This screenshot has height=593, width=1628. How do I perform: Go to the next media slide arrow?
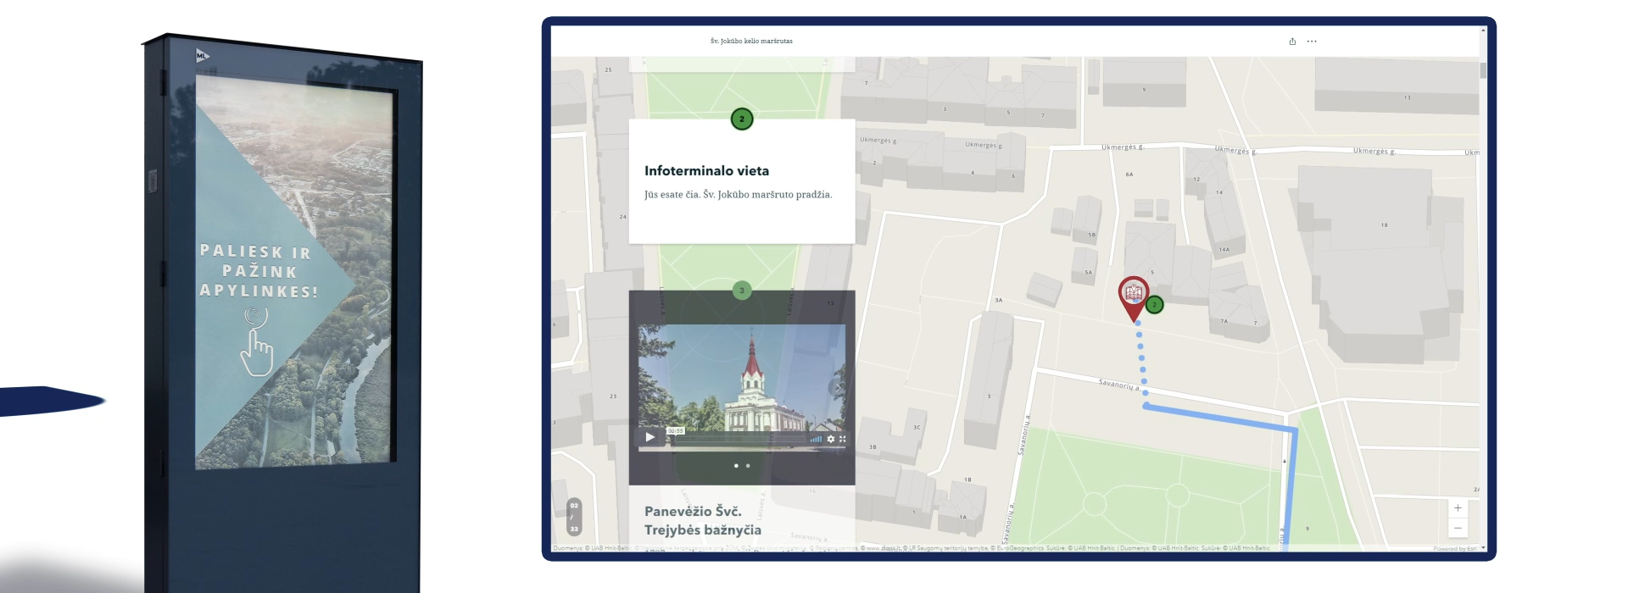coord(838,388)
